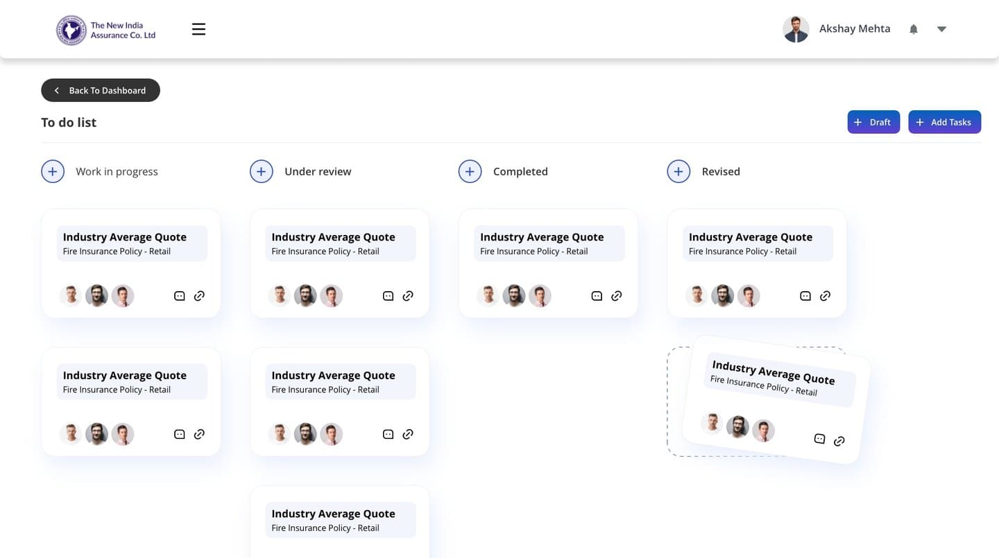Screen dimensions: 999x558
Task: Click the plus icon beside Completed
Action: tap(470, 171)
